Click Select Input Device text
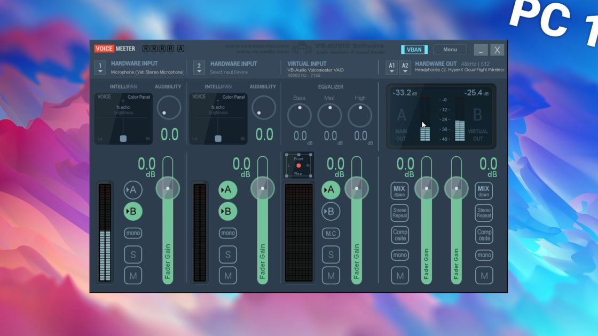This screenshot has height=336, width=598. pyautogui.click(x=229, y=72)
